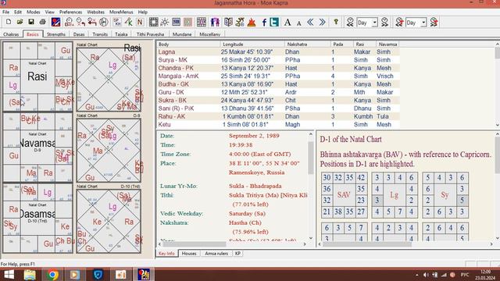Click the double right chevron icon
The image size is (500, 281).
[323, 22]
